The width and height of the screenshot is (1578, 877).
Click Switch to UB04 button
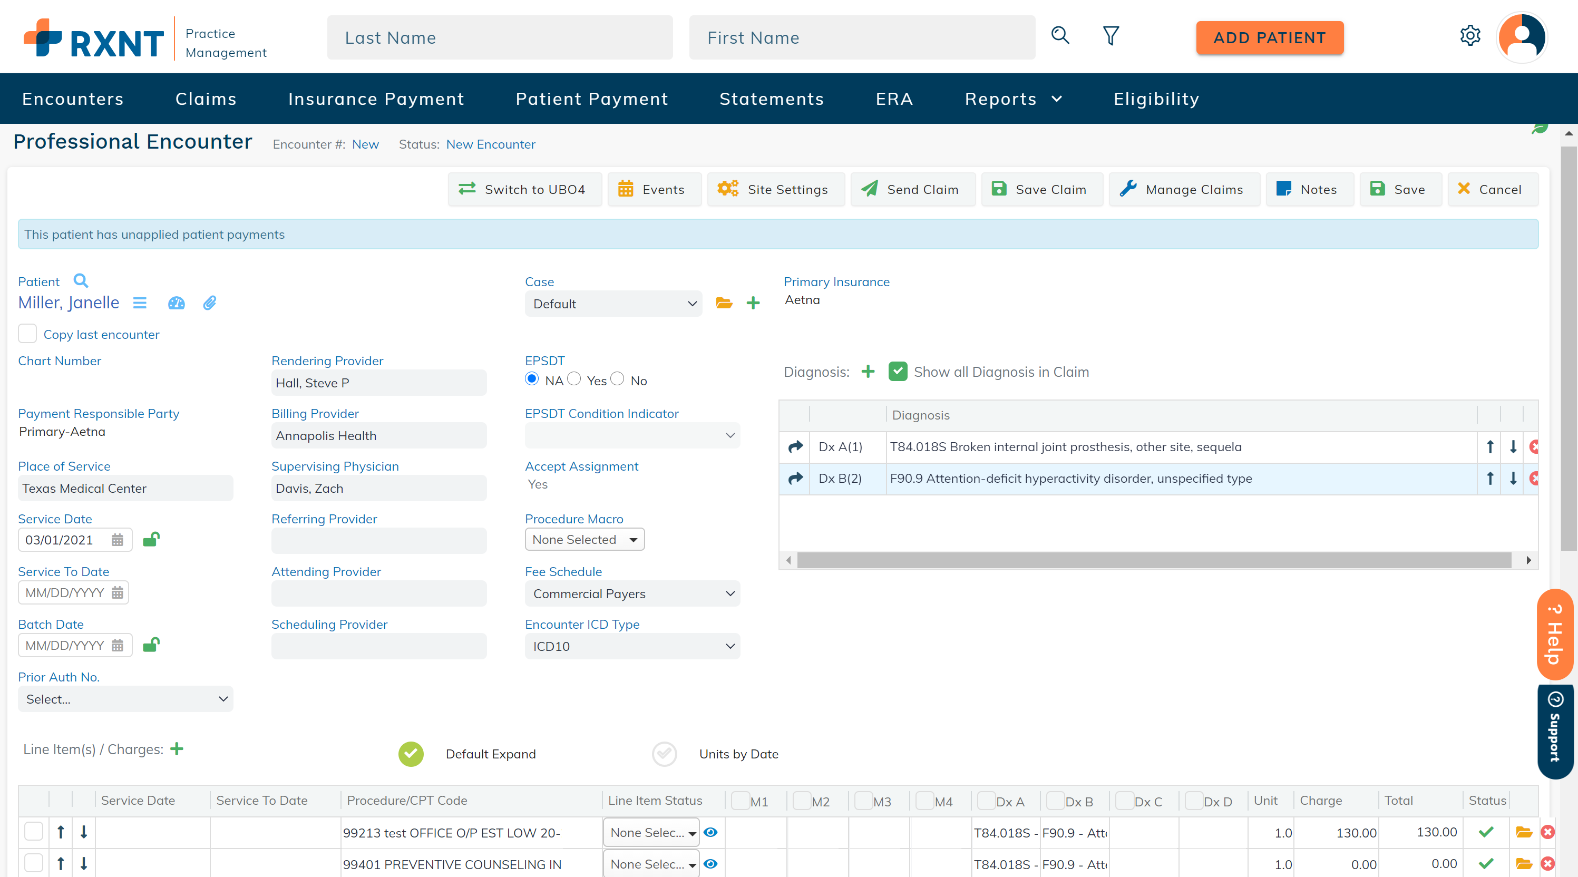pos(524,189)
